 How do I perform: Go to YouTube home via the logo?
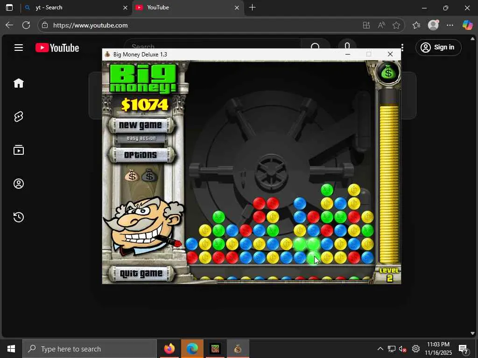[57, 48]
